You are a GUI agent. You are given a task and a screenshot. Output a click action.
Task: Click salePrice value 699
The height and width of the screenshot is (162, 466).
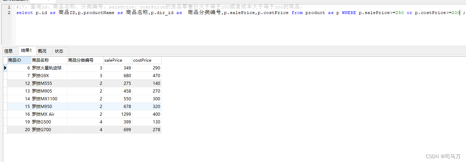(118, 130)
